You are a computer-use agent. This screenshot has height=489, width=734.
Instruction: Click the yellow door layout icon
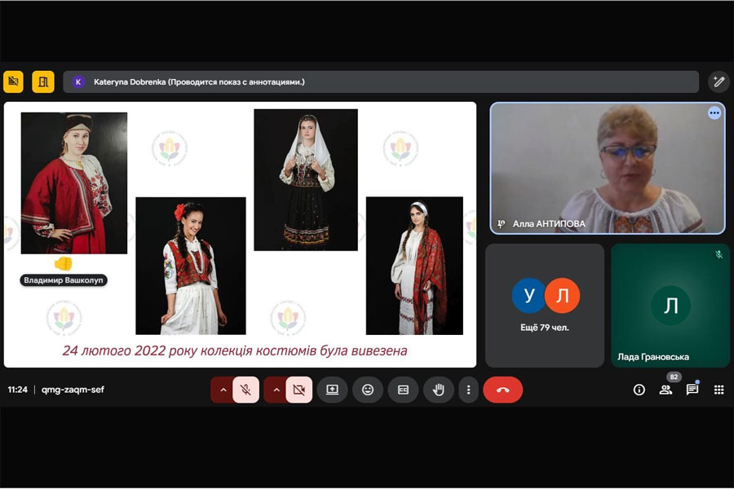pos(43,81)
